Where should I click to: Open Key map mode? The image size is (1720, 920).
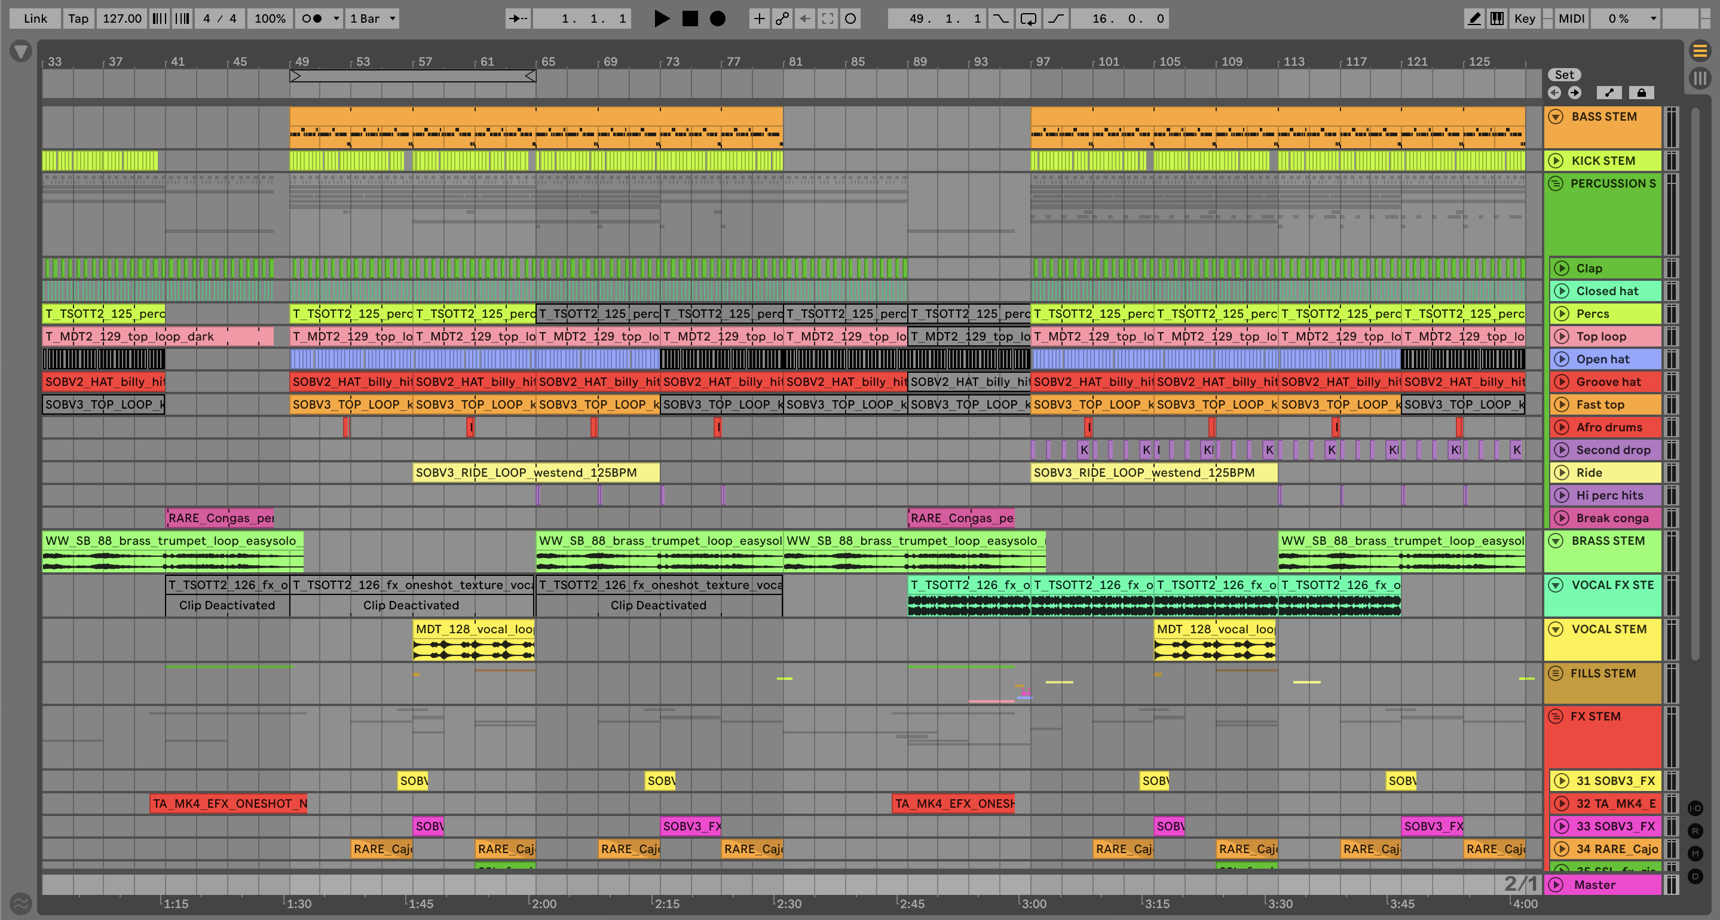pos(1525,19)
